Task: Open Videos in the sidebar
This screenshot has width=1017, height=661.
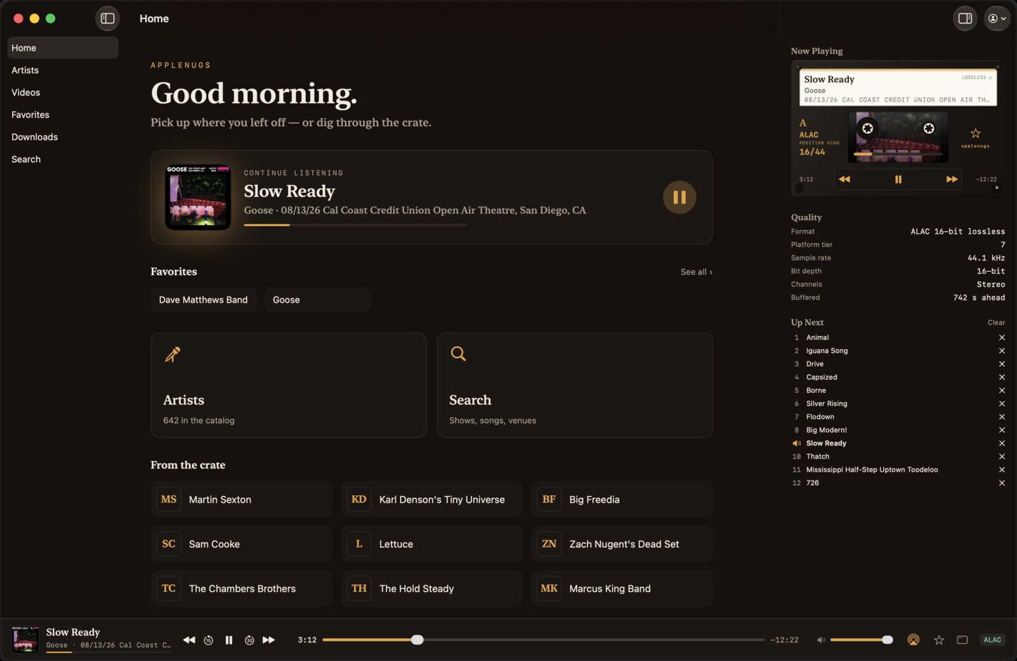Action: (62, 92)
